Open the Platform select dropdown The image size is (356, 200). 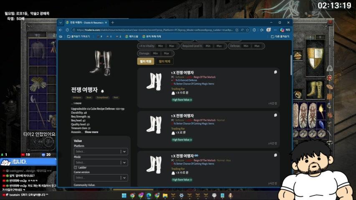click(101, 152)
